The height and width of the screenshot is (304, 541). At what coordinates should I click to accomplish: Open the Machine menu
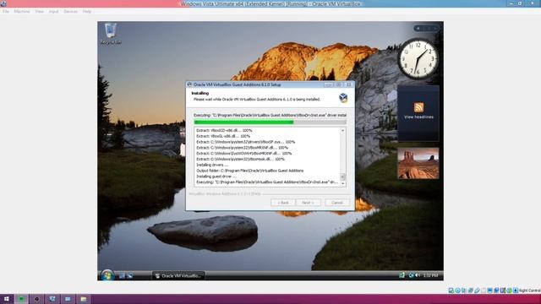tap(22, 11)
